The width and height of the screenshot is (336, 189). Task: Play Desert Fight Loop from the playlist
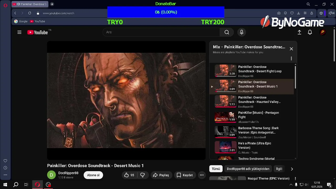[x=251, y=71]
